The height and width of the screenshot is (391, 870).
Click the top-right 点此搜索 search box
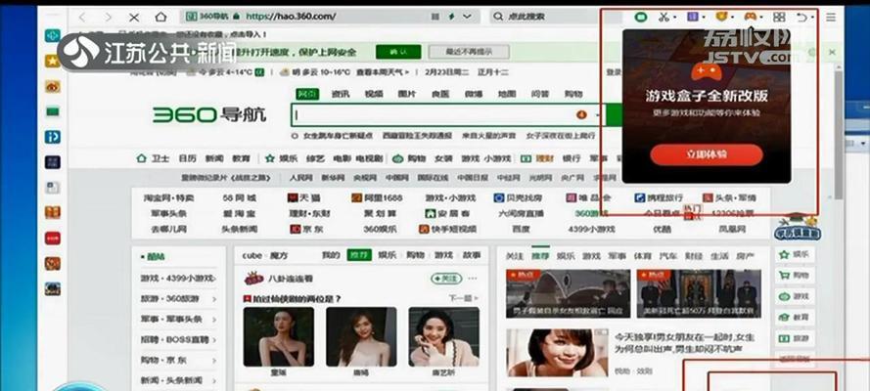tap(555, 17)
